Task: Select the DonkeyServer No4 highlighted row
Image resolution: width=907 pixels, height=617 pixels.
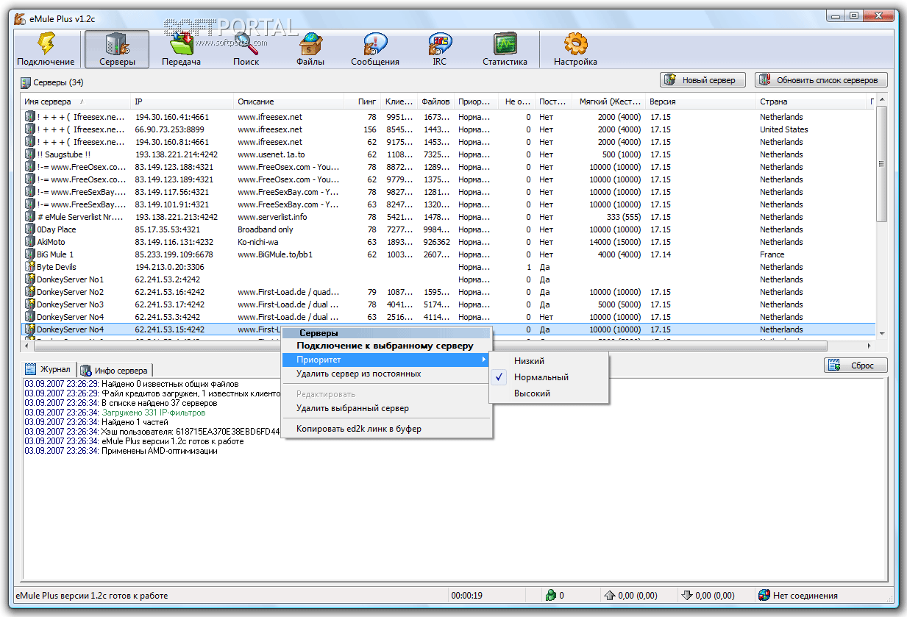Action: pos(449,329)
